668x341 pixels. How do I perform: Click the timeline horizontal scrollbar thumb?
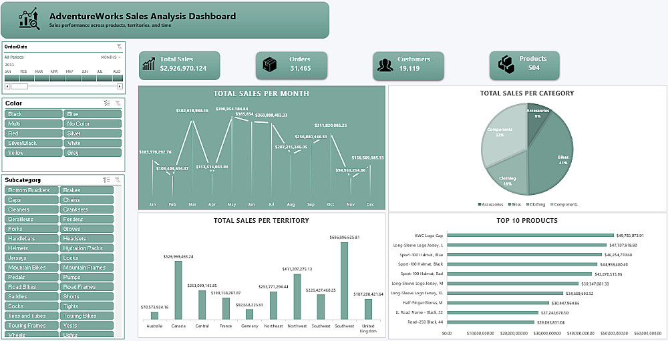(19, 86)
